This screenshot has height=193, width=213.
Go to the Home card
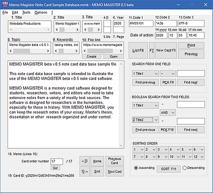tap(97, 161)
